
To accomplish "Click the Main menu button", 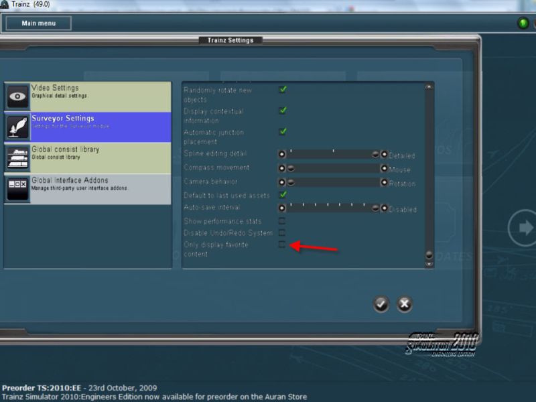I will pyautogui.click(x=39, y=23).
